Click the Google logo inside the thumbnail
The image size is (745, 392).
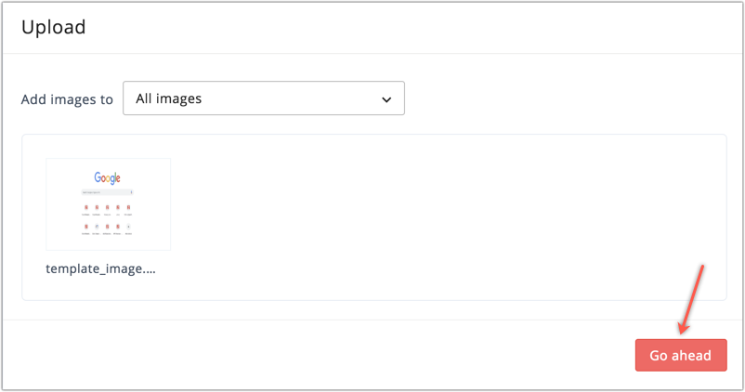108,177
